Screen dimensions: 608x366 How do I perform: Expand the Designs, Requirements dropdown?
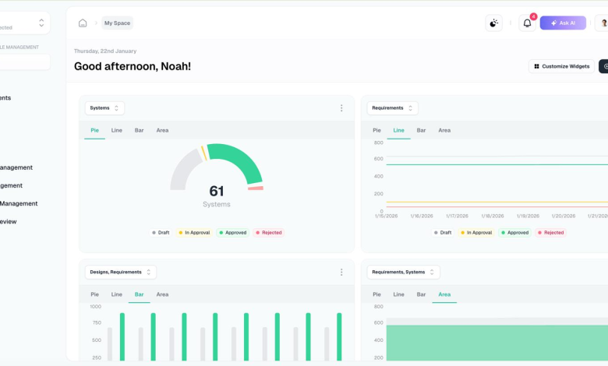pos(120,273)
